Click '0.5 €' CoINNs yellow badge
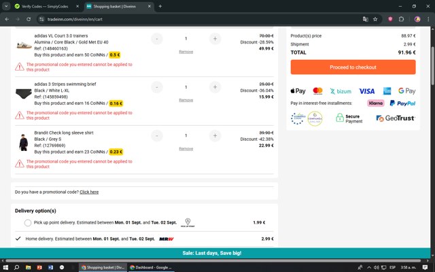Screen dimensions: 435x272 [115, 55]
